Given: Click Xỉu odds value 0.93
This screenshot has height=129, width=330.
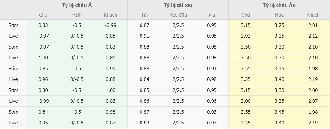Looking at the screenshot, I should pyautogui.click(x=212, y=112).
